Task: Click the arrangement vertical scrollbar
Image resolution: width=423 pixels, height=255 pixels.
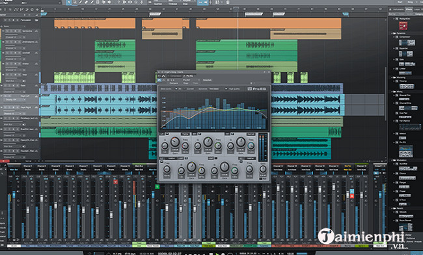Action: pos(386,94)
